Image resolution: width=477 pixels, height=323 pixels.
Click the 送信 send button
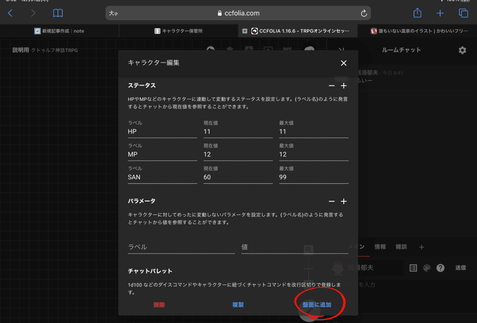point(460,268)
